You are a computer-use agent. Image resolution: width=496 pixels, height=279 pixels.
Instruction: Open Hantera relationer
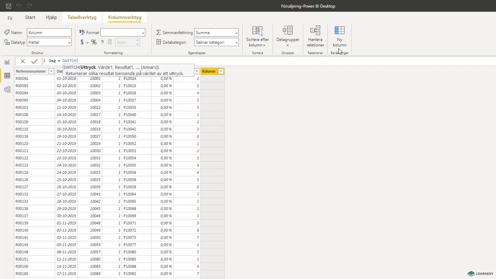click(x=315, y=36)
